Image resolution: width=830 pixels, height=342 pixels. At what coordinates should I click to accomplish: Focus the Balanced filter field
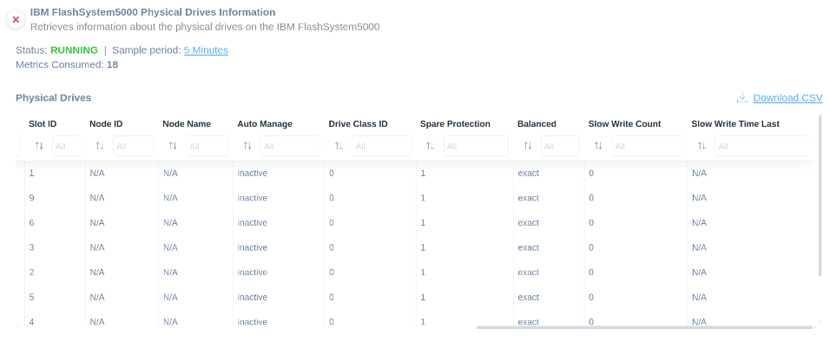(x=561, y=146)
